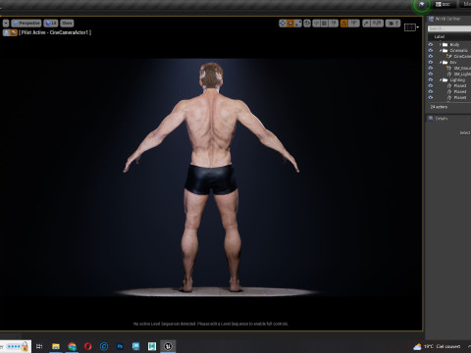Image resolution: width=471 pixels, height=353 pixels.
Task: Open the grid snap size value dropdown
Action: click(333, 24)
